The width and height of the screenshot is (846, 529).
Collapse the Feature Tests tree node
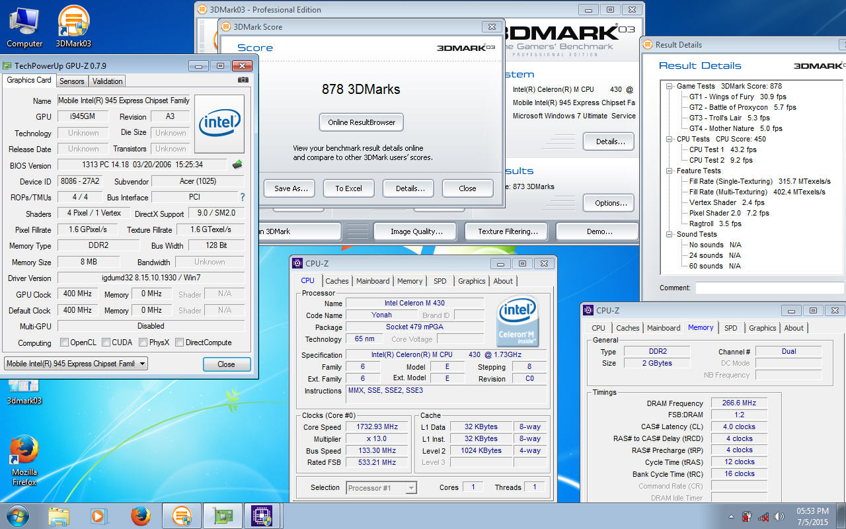669,171
